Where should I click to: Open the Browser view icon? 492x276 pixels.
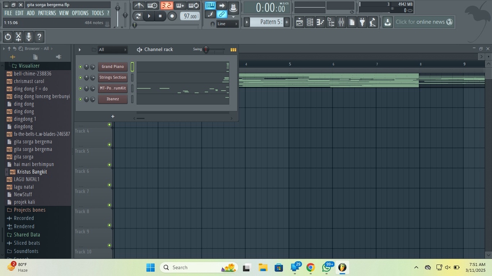331,22
